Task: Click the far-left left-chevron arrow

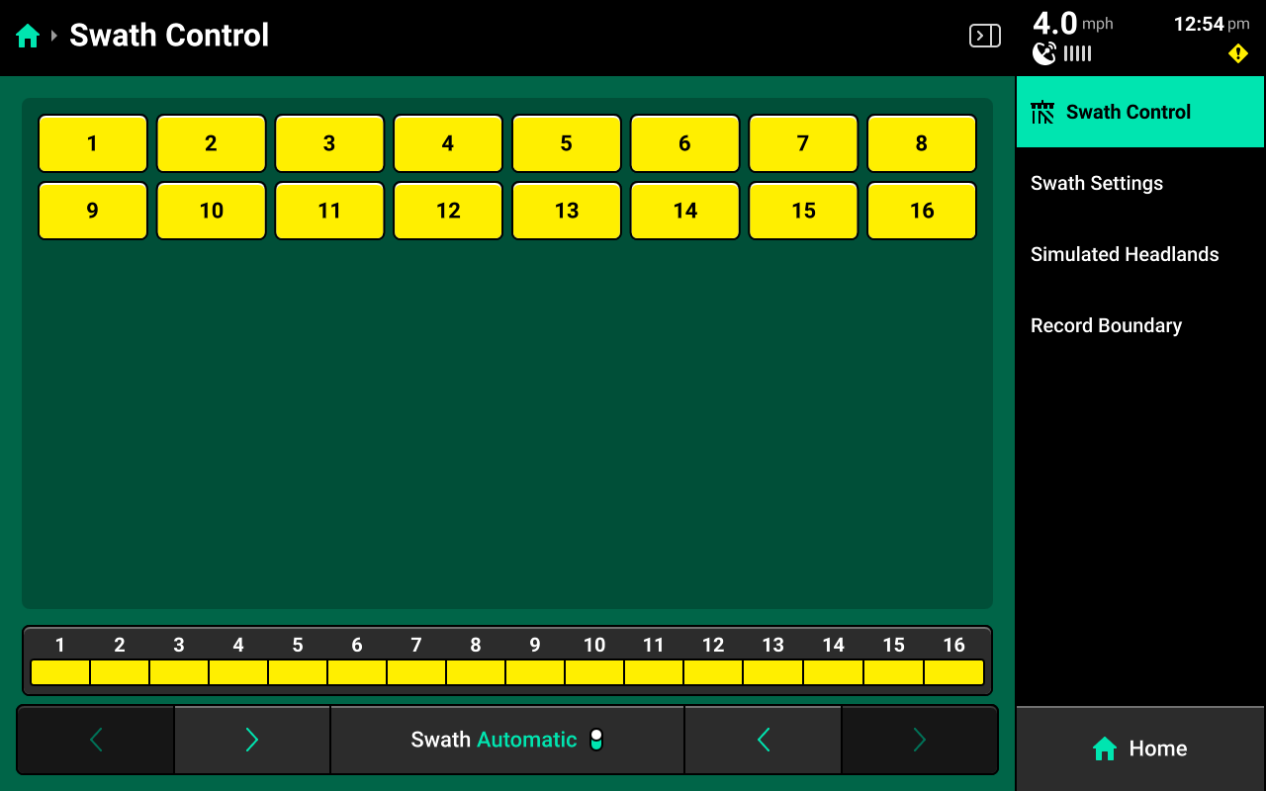Action: (96, 740)
